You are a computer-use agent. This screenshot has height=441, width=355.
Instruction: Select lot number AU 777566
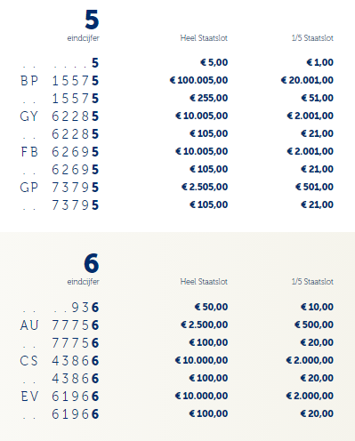(60, 325)
